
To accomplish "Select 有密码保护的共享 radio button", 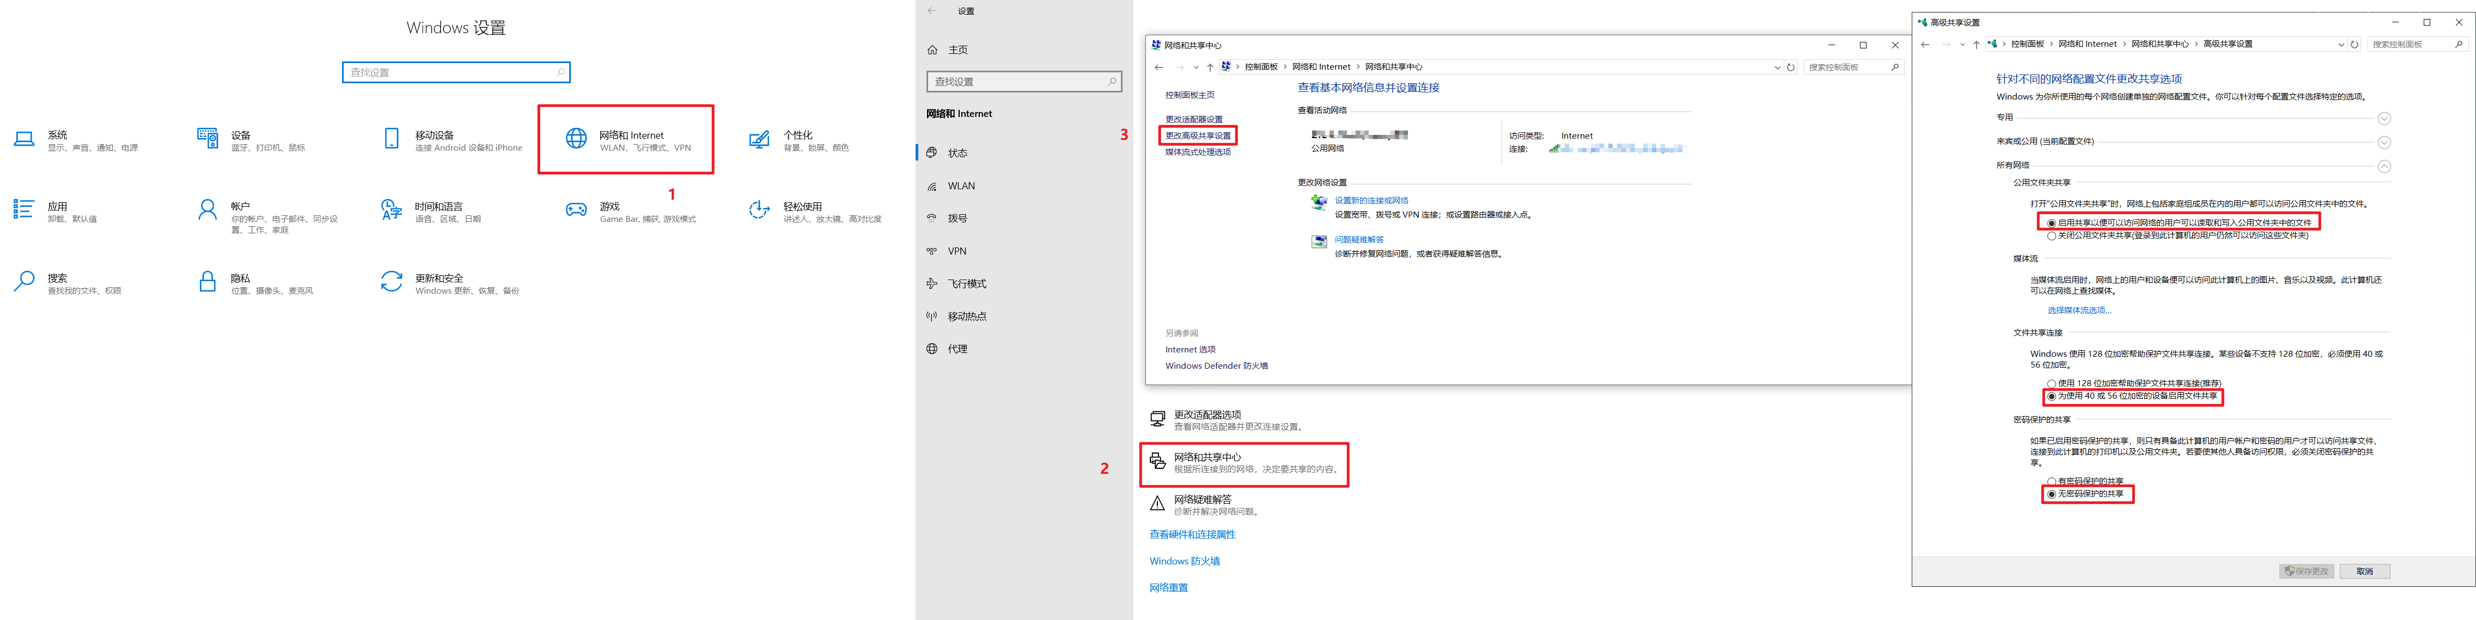I will pyautogui.click(x=2051, y=482).
